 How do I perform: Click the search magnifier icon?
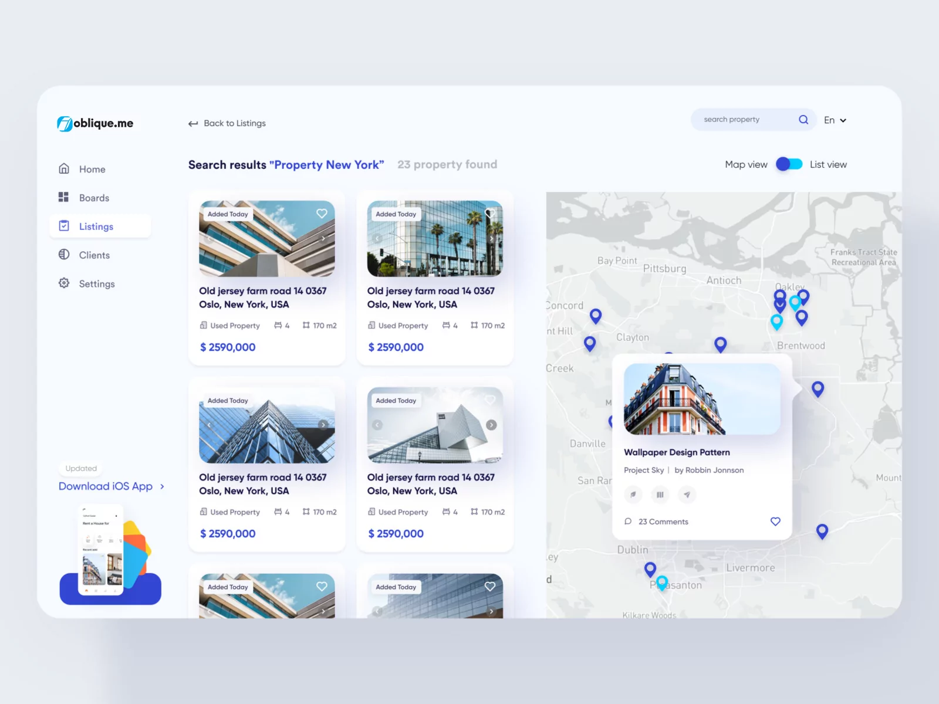[x=803, y=120]
